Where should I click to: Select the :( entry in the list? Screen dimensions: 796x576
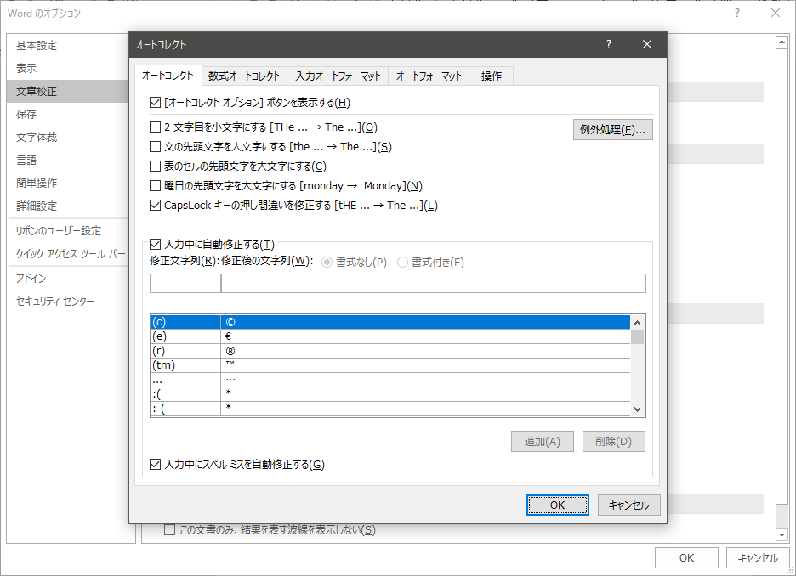(390, 393)
